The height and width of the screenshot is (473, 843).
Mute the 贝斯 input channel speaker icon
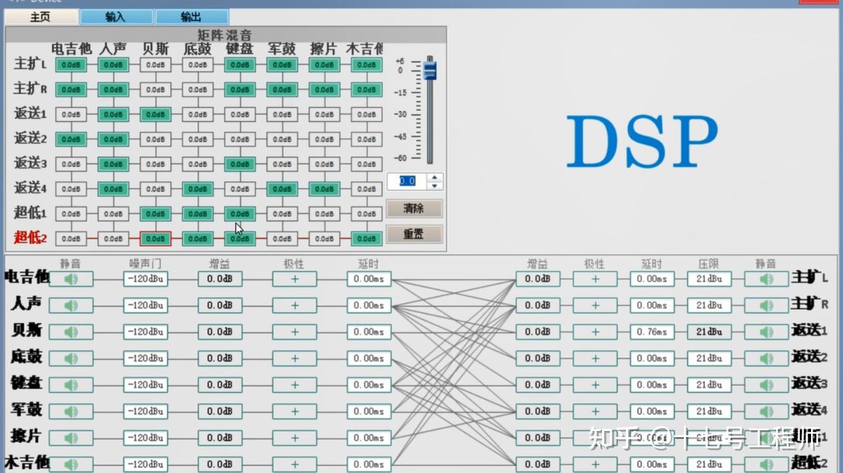point(72,332)
